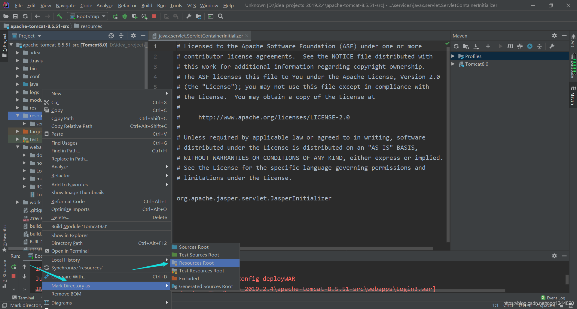Save all using the floppy disk icon

(15, 16)
